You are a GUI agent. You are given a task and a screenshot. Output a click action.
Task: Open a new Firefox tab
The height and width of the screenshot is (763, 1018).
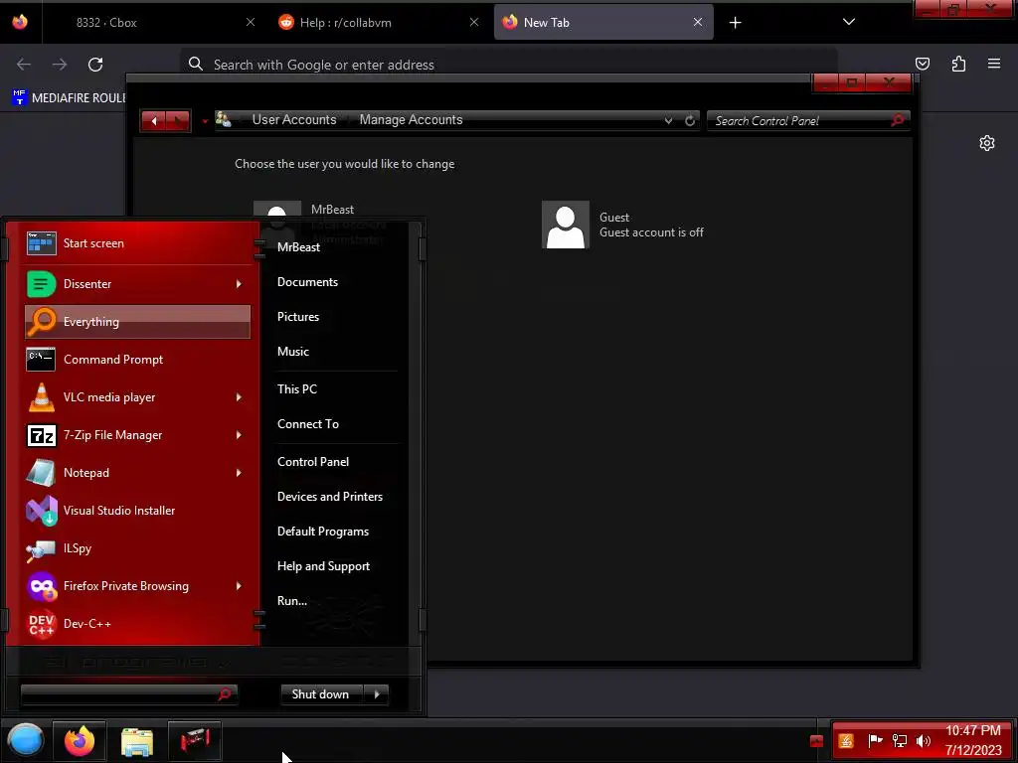coord(735,23)
